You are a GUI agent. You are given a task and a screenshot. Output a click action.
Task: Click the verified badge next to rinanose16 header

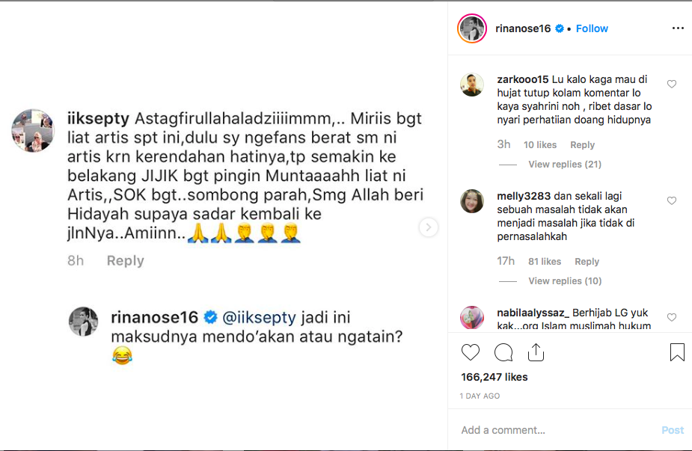pos(559,28)
